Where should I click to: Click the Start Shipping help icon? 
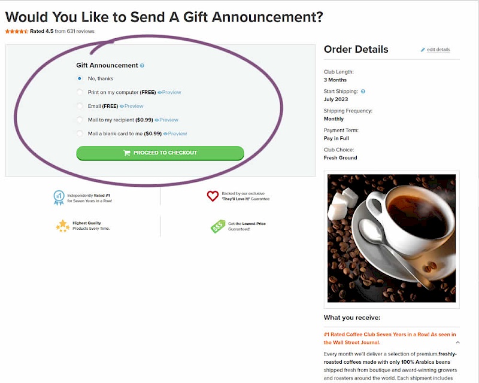[363, 92]
